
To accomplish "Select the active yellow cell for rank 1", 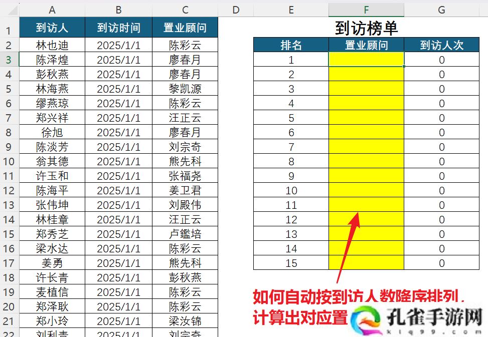I will coord(366,59).
